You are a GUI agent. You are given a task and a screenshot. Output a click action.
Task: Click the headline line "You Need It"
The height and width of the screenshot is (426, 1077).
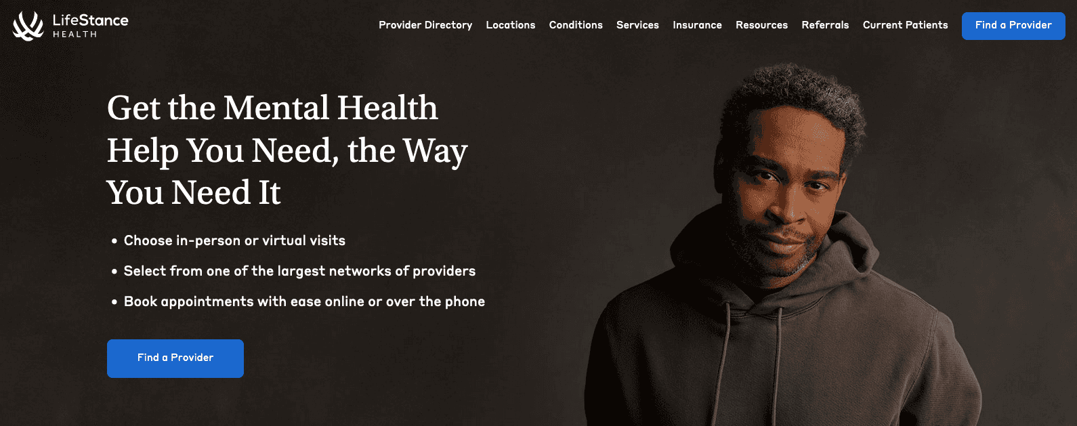click(x=194, y=193)
